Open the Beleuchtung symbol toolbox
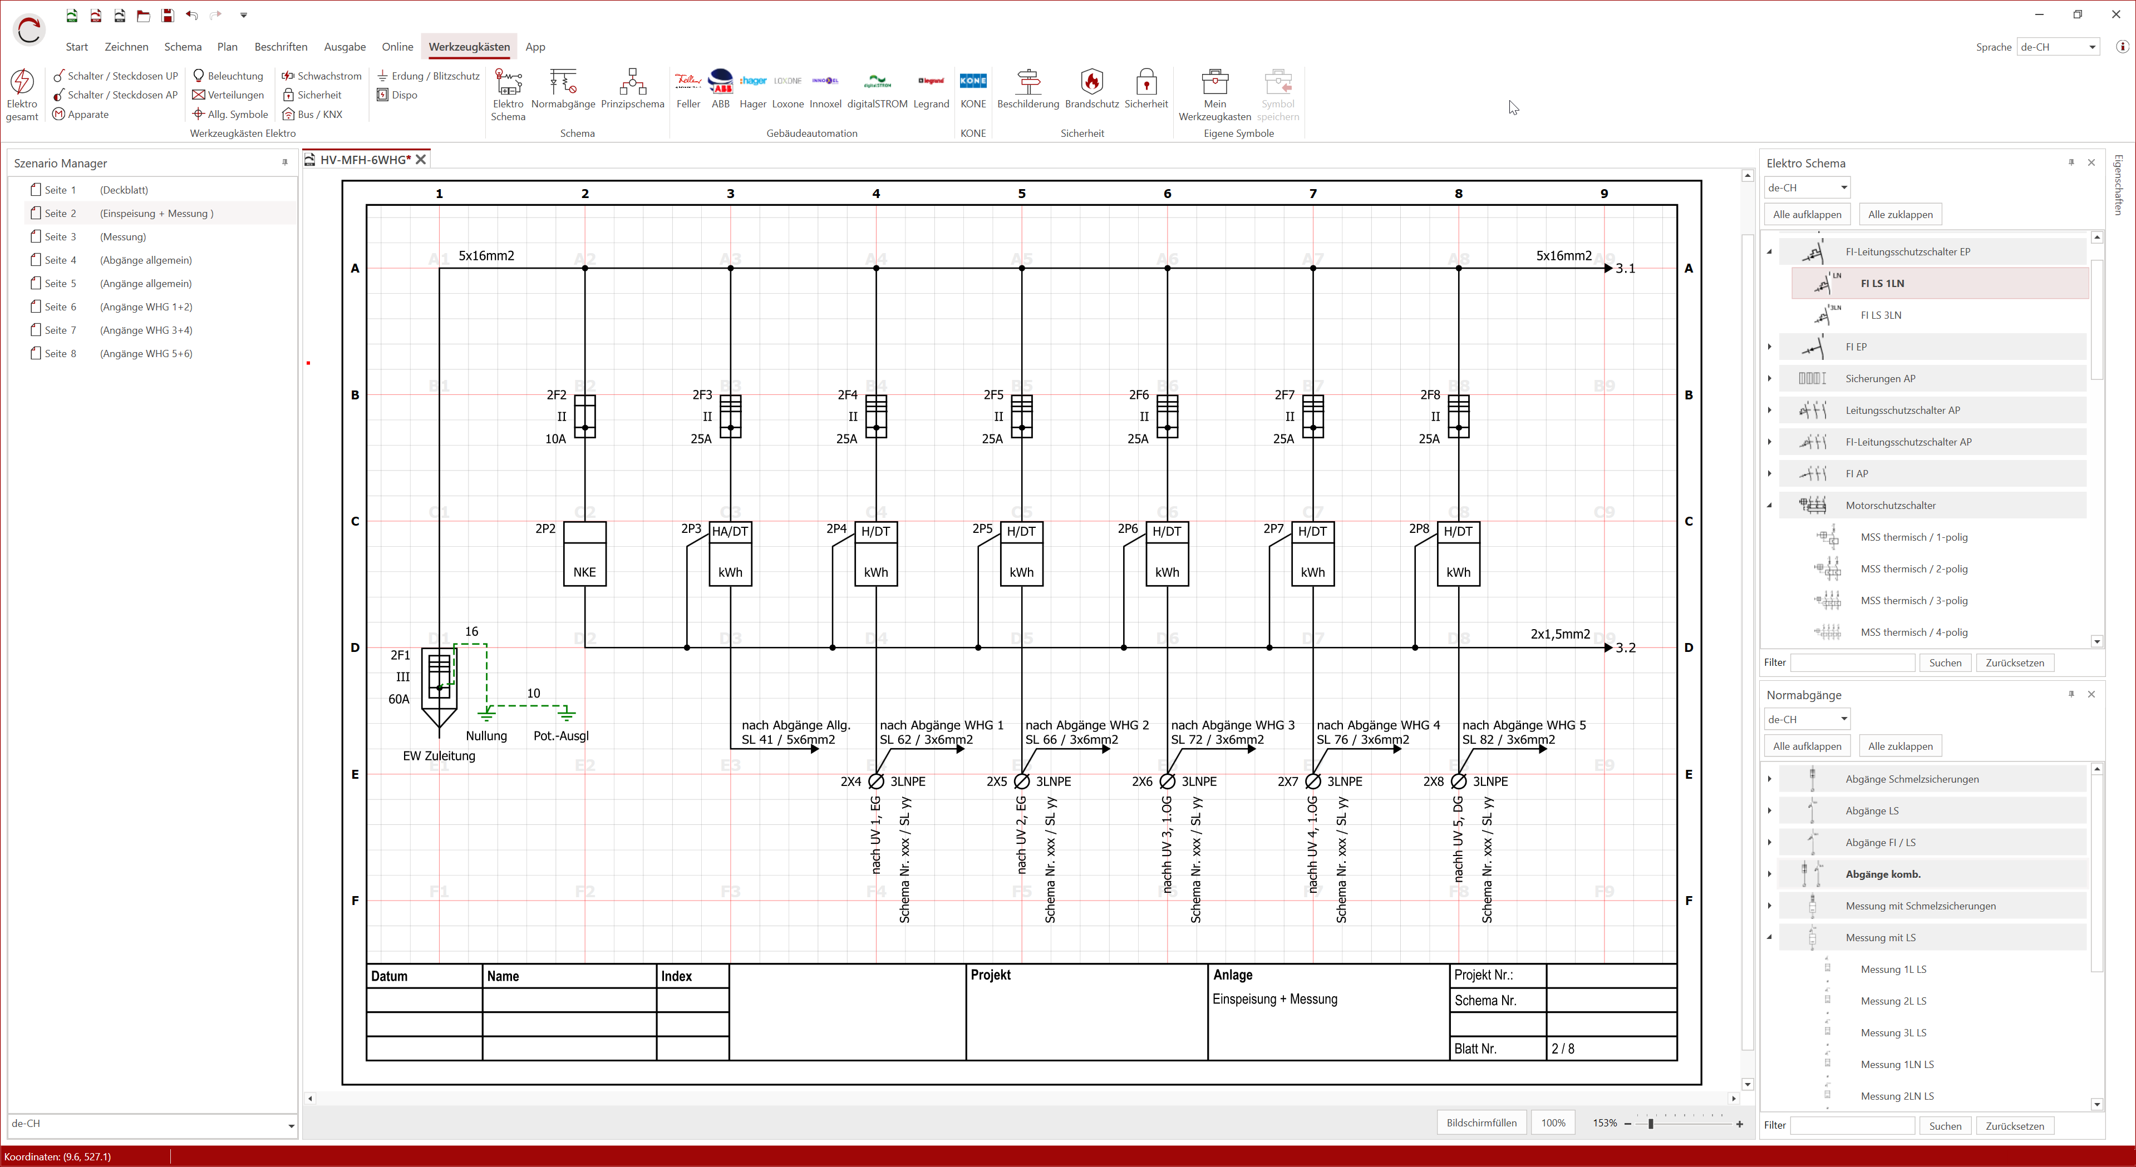The height and width of the screenshot is (1167, 2136). point(229,76)
